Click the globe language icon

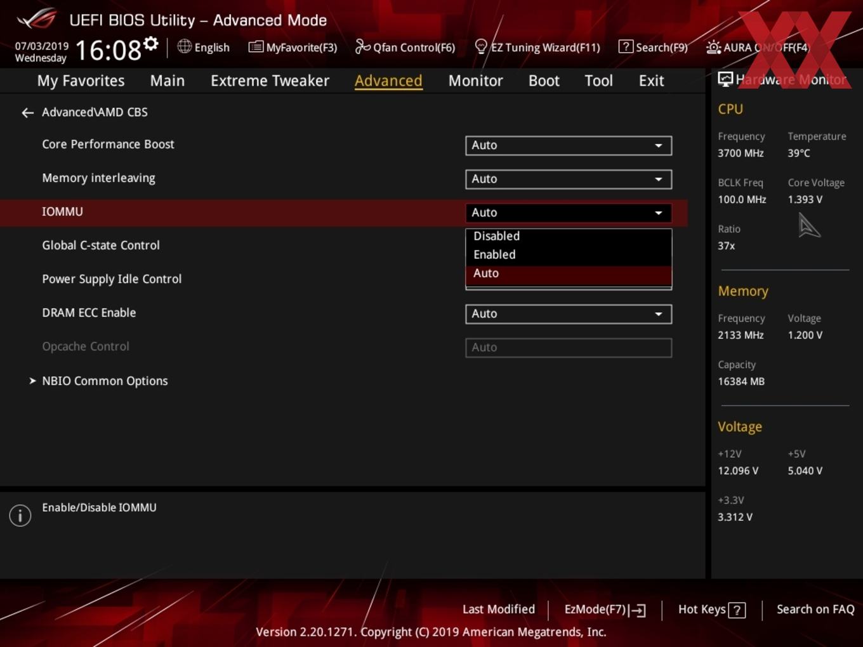coord(184,46)
